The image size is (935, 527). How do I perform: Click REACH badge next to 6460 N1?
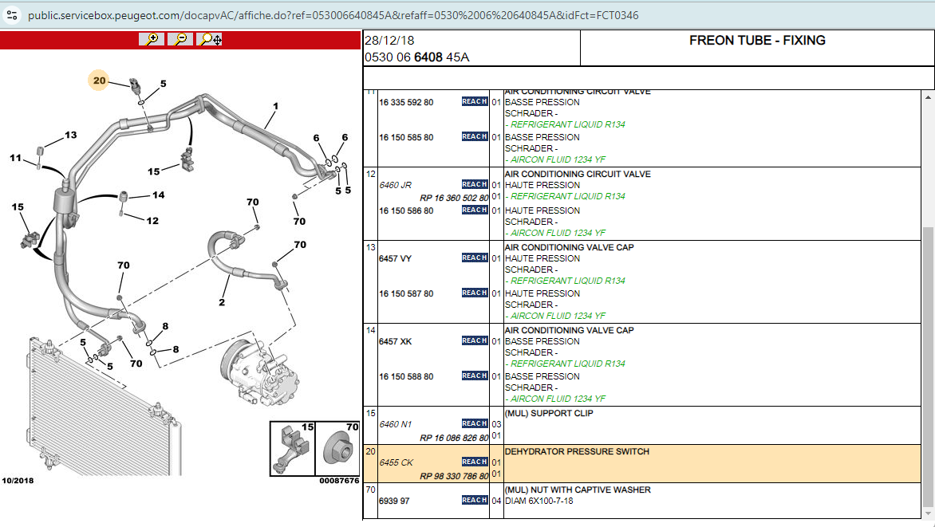tap(475, 423)
